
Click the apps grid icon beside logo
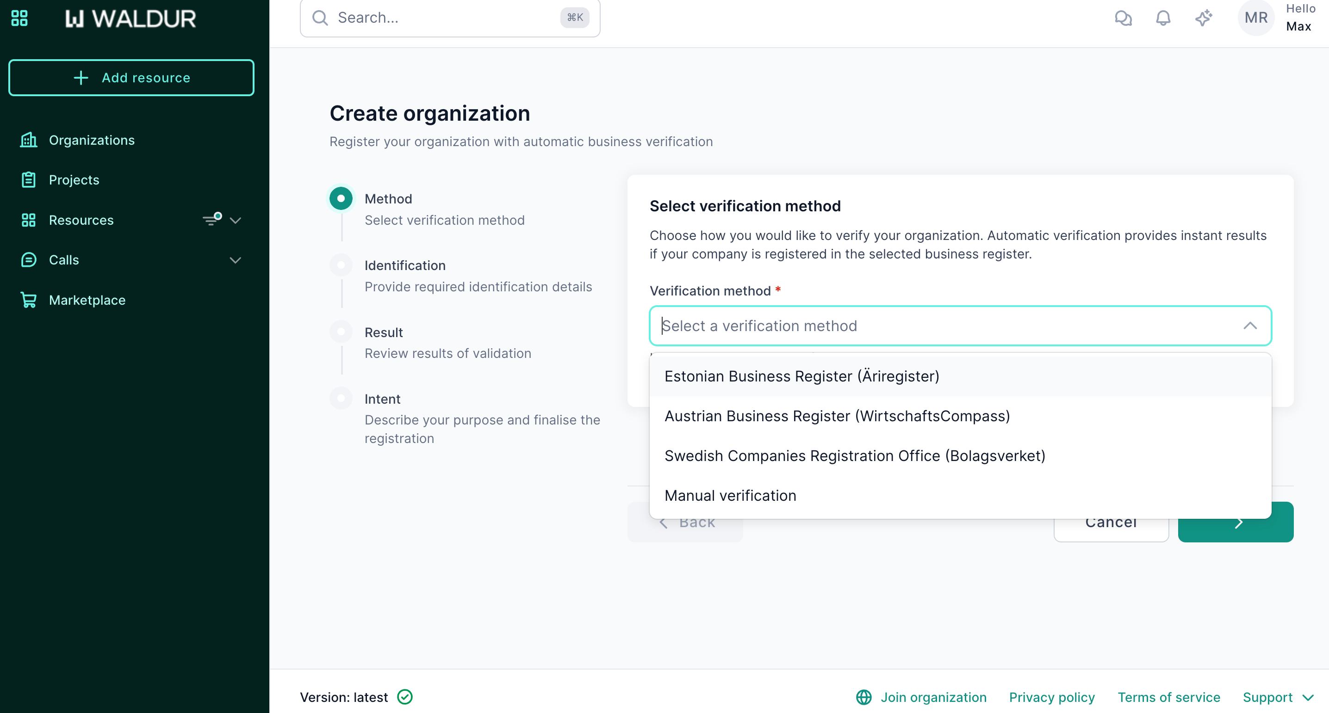[19, 18]
